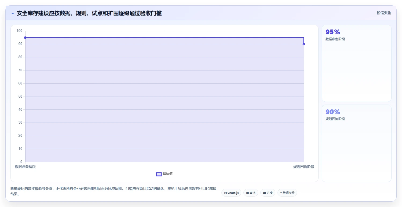Click the 数据准备阶段 x-axis label
The image size is (402, 207).
(25, 167)
